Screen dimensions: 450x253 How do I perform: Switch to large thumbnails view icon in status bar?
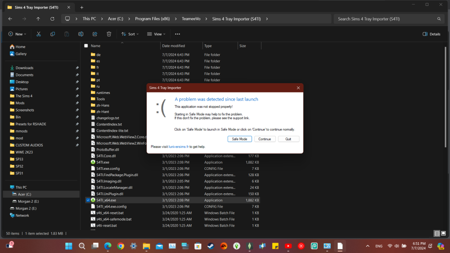[x=443, y=234]
